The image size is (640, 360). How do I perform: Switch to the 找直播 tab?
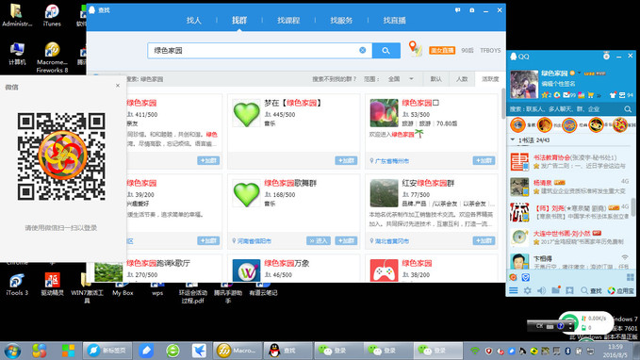pos(394,20)
